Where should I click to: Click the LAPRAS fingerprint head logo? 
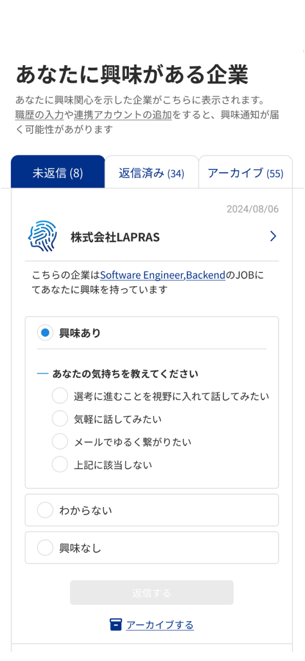[x=43, y=237]
